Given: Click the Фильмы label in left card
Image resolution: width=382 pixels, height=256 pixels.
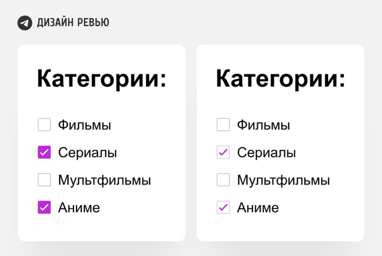Looking at the screenshot, I should pyautogui.click(x=85, y=125).
